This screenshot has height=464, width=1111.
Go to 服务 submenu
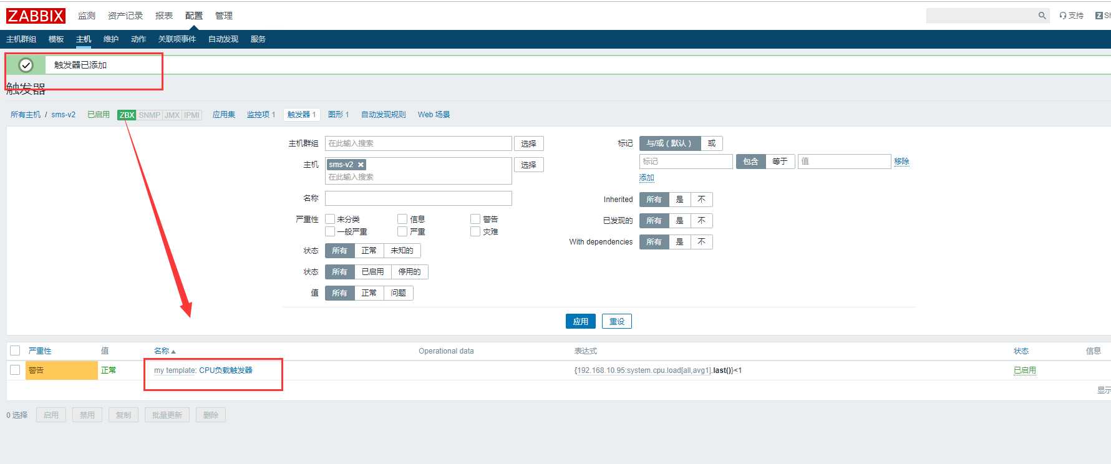pyautogui.click(x=258, y=39)
